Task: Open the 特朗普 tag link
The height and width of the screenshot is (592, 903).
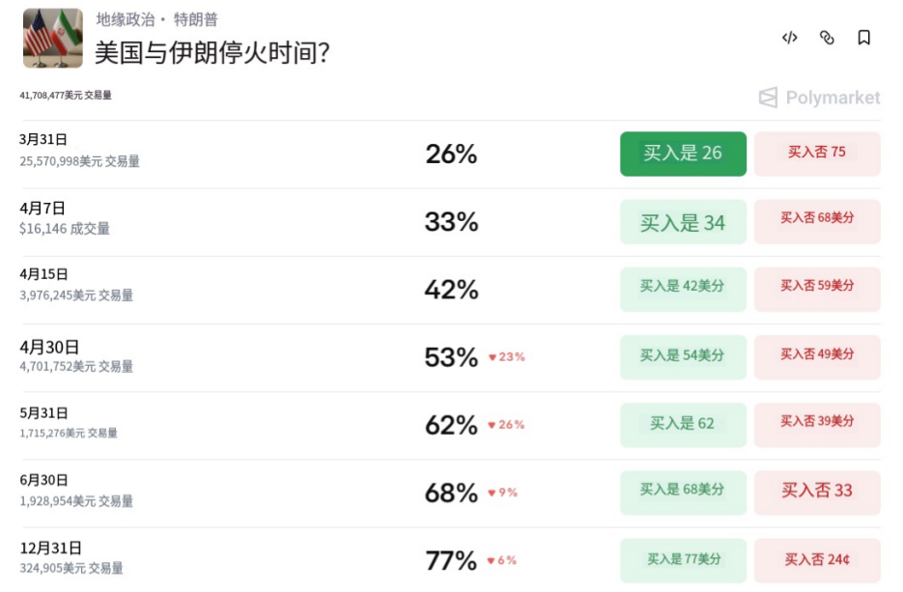Action: click(x=196, y=19)
